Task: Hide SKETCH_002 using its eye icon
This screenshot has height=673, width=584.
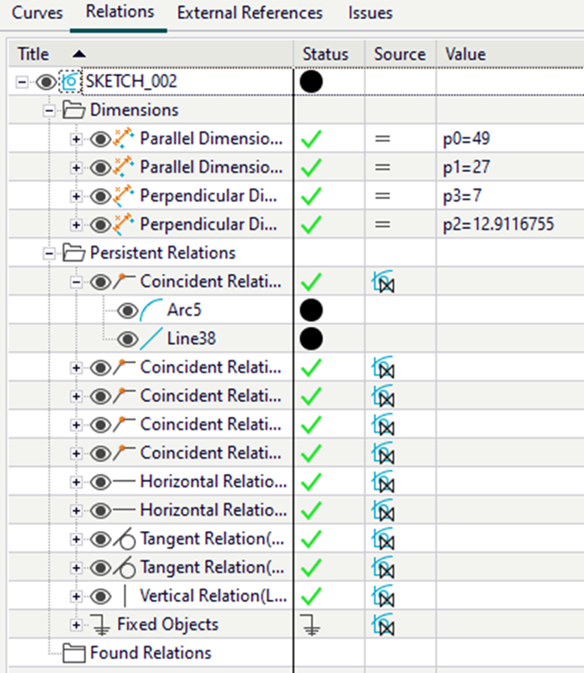Action: (x=45, y=82)
